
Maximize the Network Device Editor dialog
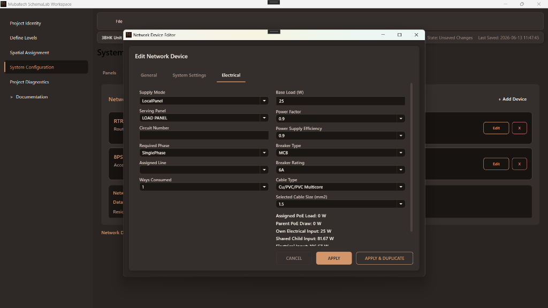tap(399, 35)
